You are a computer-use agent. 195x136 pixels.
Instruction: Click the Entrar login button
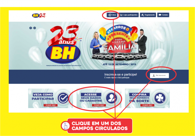(112, 15)
